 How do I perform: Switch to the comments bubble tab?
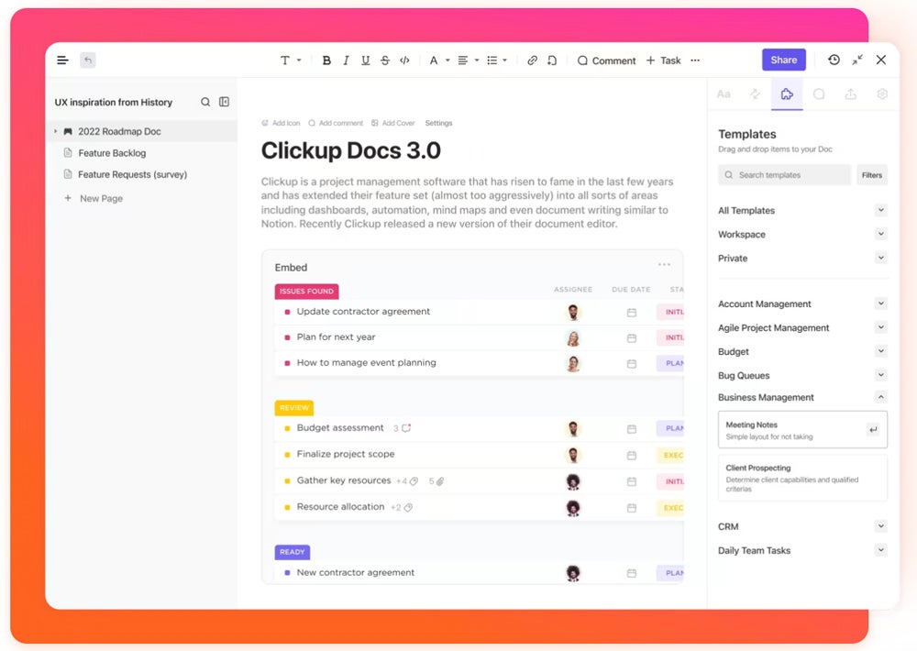click(x=819, y=94)
